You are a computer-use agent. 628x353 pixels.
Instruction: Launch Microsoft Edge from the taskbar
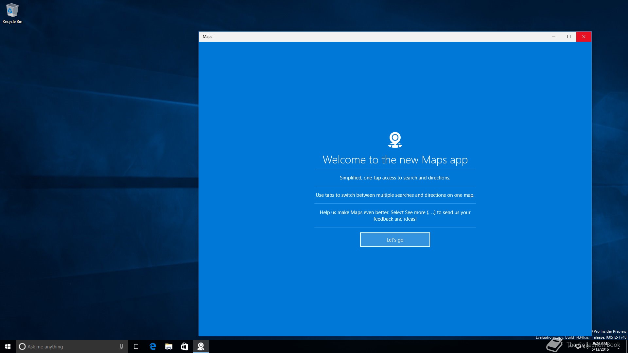click(x=153, y=346)
